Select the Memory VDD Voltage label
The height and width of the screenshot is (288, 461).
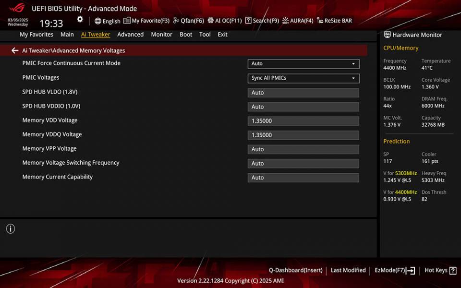point(50,120)
